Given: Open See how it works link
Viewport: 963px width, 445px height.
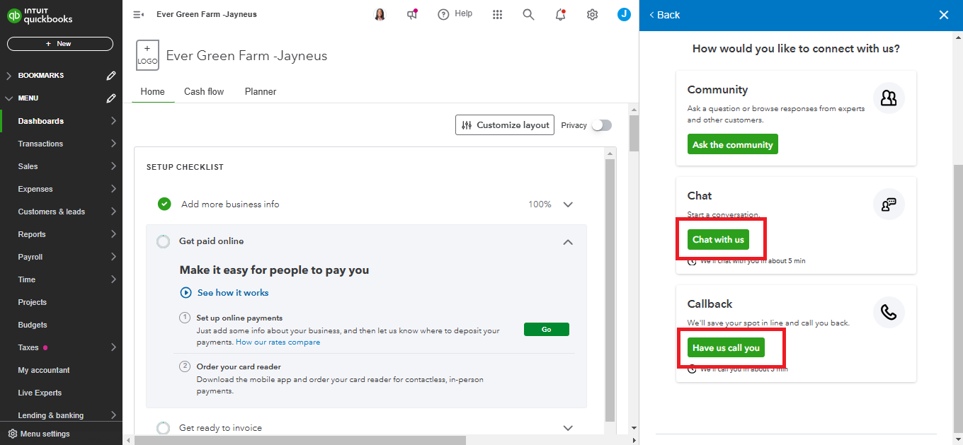Looking at the screenshot, I should coord(233,292).
